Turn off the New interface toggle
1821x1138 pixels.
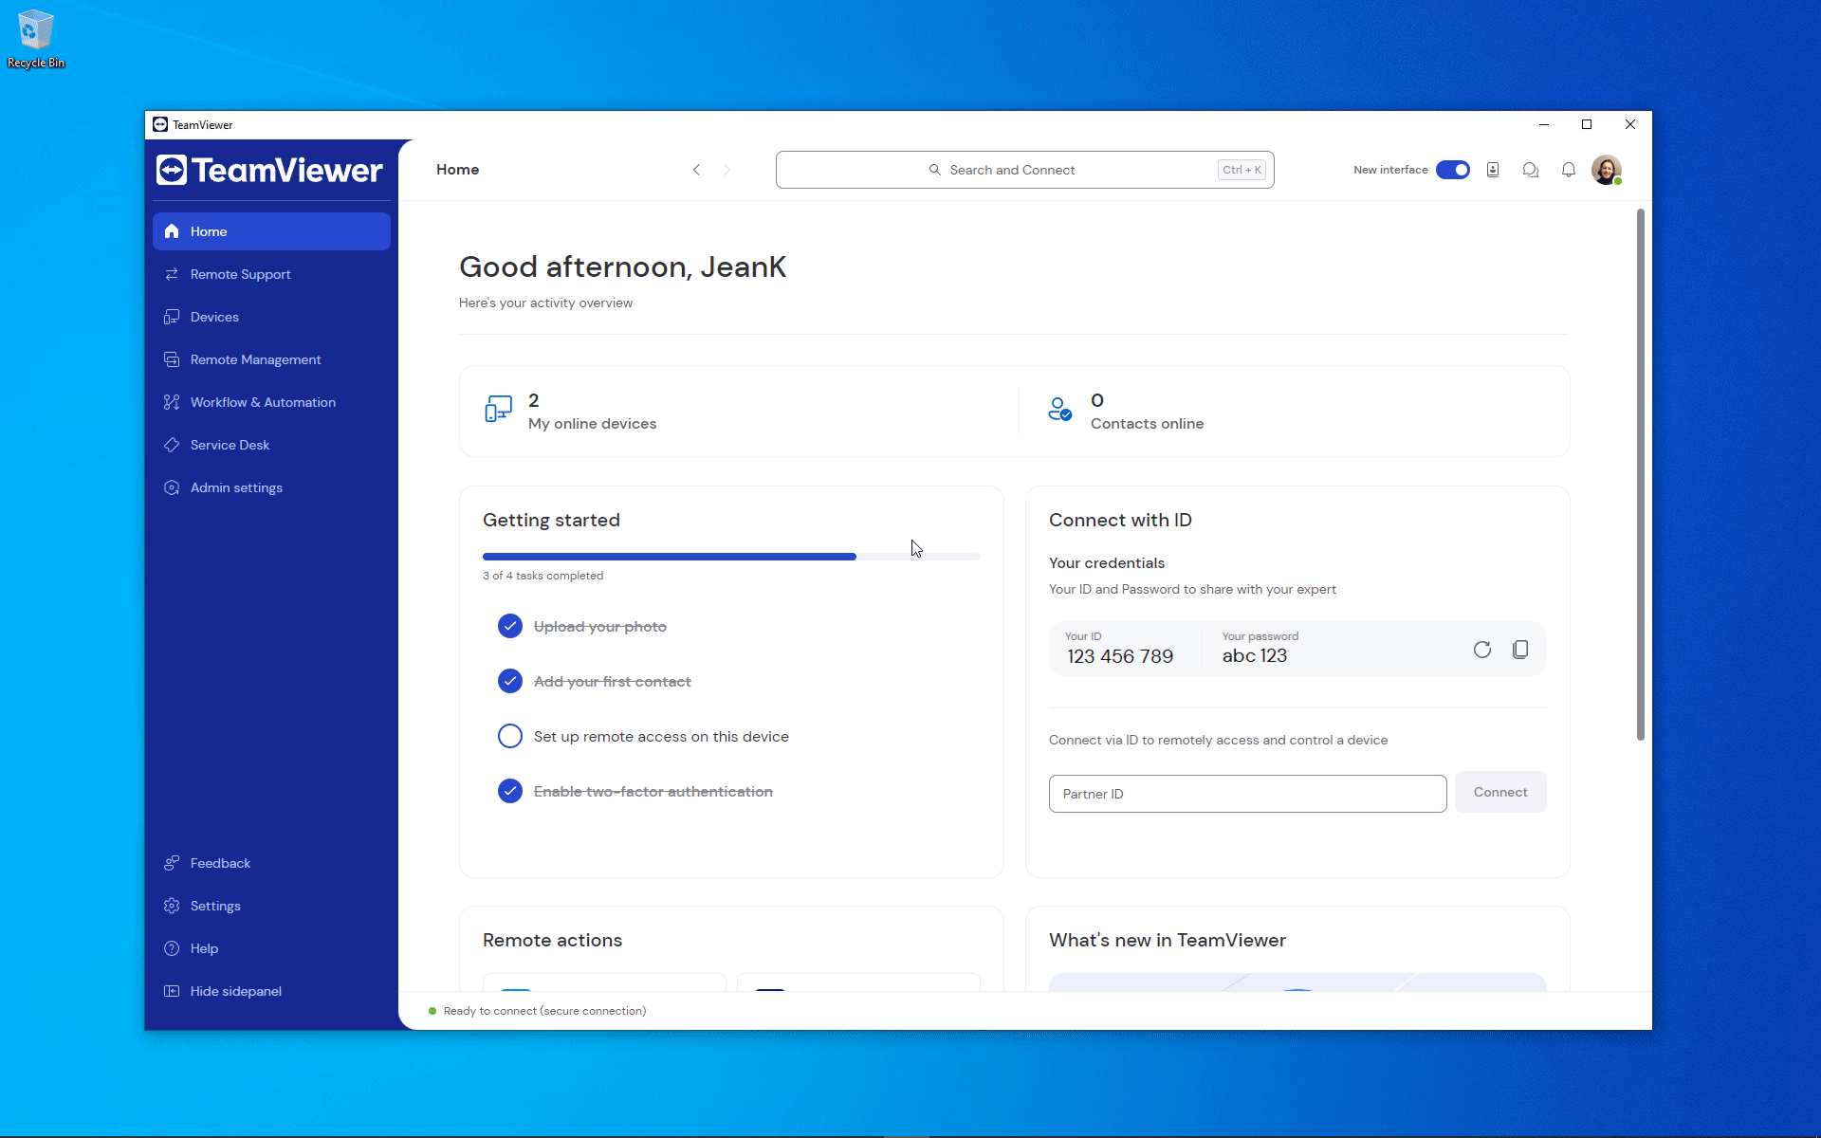point(1452,170)
